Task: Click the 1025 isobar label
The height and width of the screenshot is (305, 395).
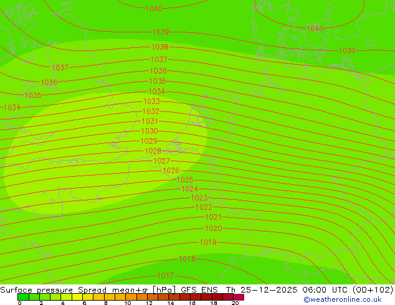Action: click(185, 180)
